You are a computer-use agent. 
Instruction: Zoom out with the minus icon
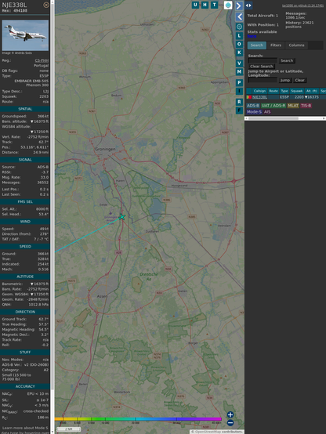230,423
